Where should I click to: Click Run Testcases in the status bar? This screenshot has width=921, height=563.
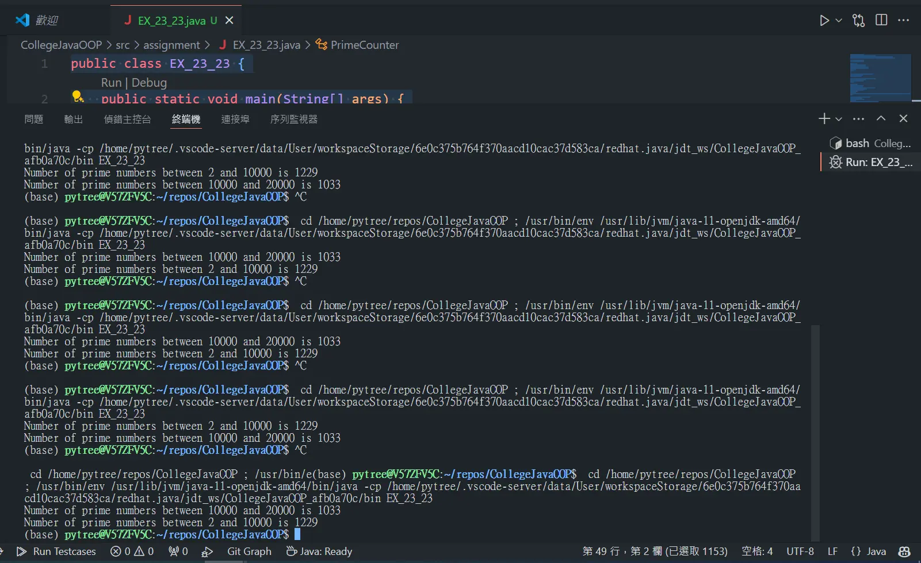coord(56,552)
